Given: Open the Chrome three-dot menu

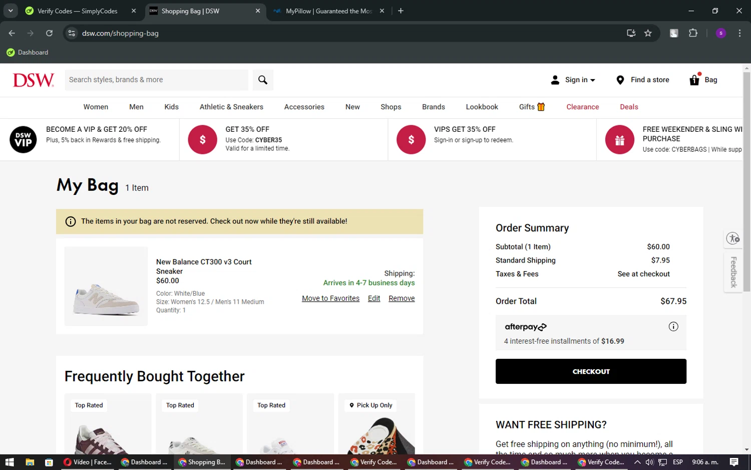Looking at the screenshot, I should [739, 33].
